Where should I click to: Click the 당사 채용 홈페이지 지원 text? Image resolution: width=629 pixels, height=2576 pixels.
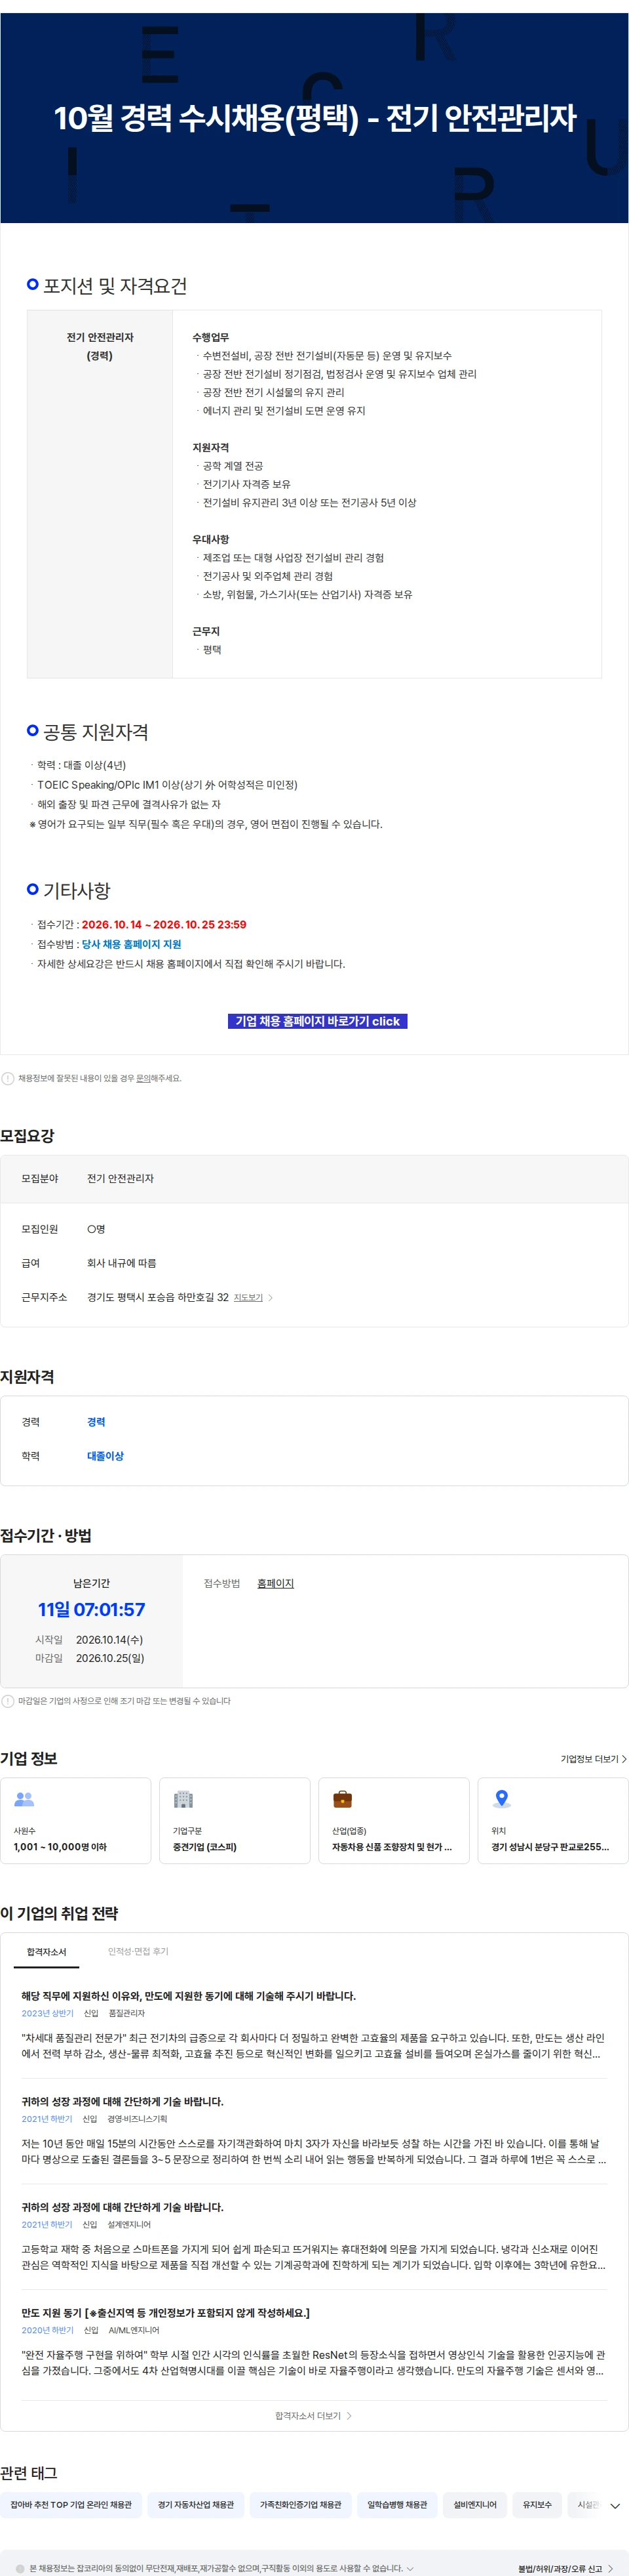pyautogui.click(x=131, y=943)
